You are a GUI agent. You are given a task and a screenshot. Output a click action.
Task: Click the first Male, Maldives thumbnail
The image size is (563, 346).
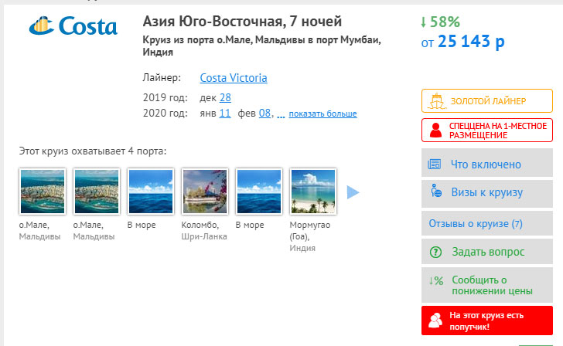pos(42,192)
